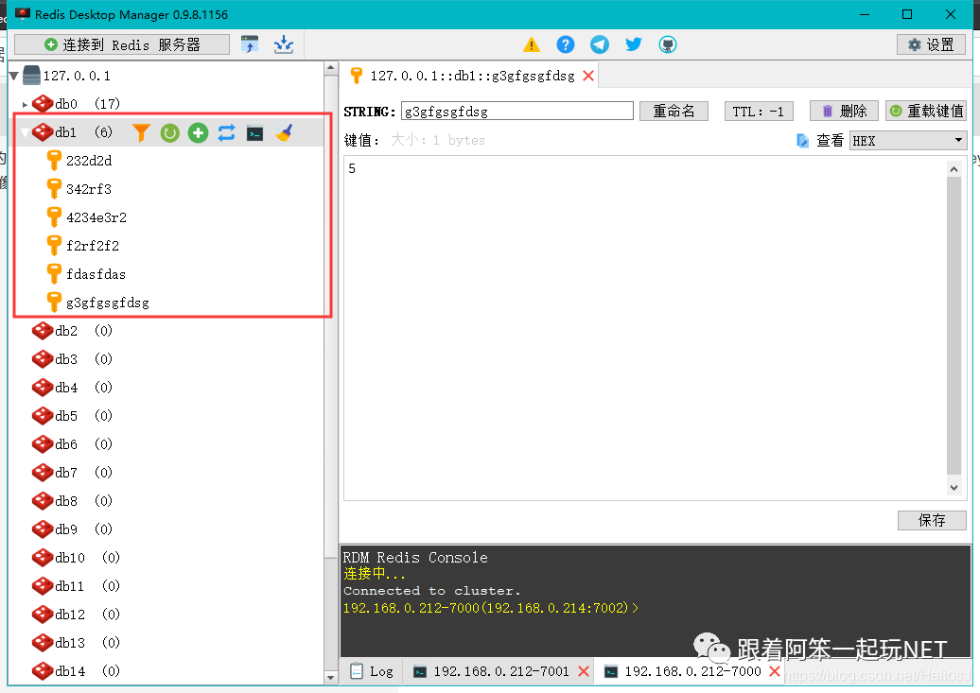
Task: Collapse the db1 database node
Action: pyautogui.click(x=25, y=132)
